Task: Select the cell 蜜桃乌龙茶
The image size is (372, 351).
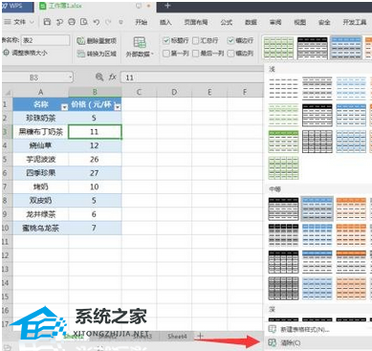Action: click(x=40, y=228)
